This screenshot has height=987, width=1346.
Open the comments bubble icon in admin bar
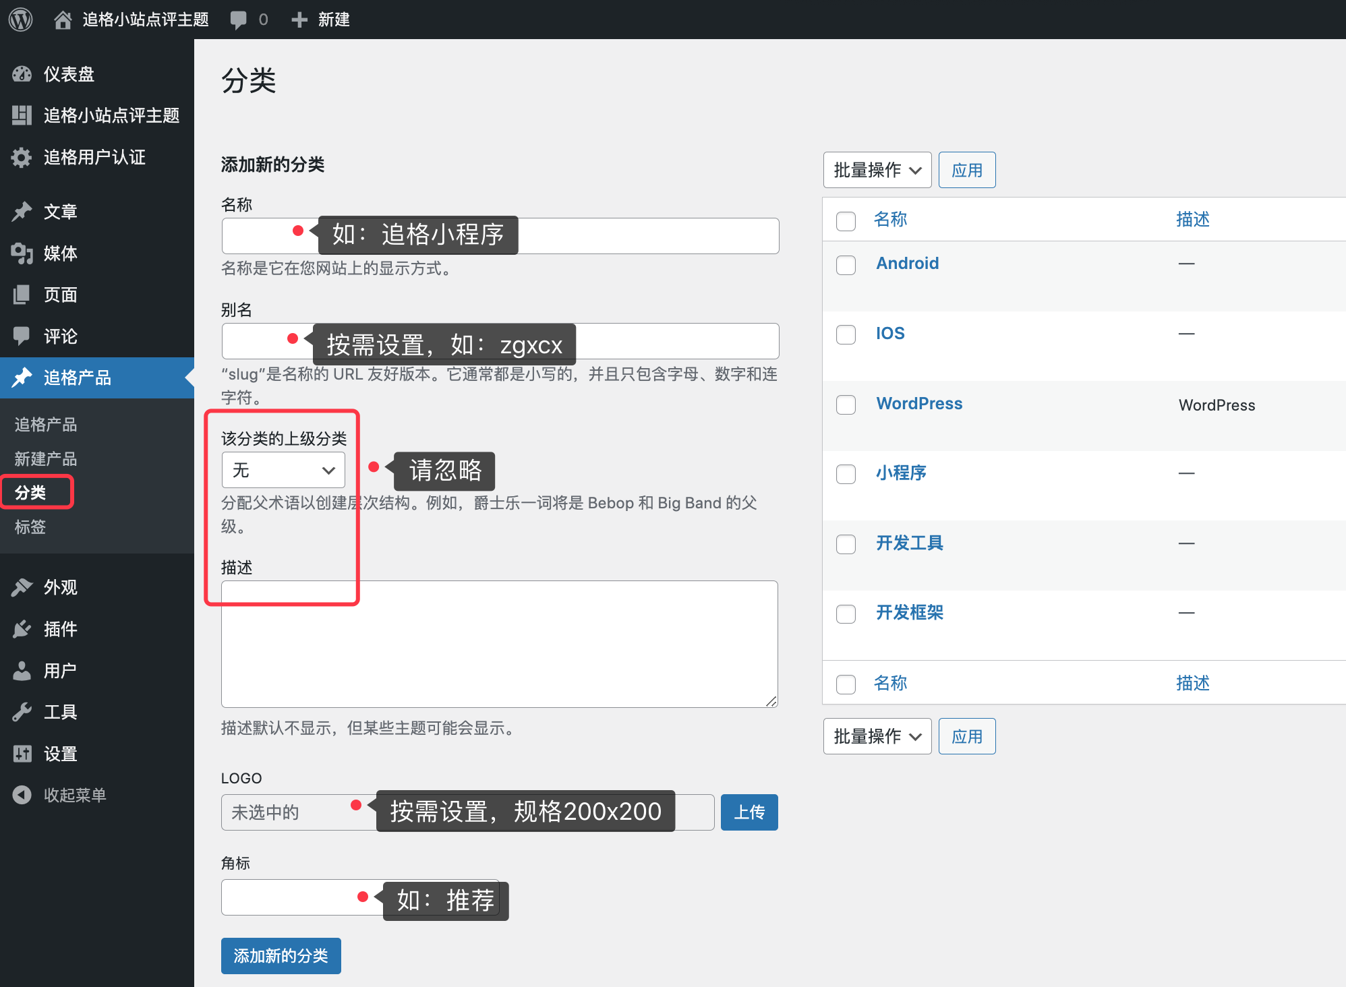coord(238,20)
